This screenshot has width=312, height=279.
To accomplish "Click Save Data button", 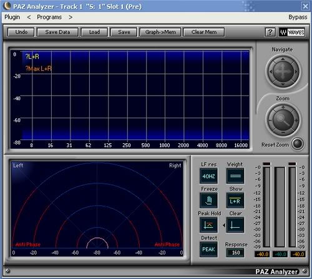I will (x=57, y=32).
